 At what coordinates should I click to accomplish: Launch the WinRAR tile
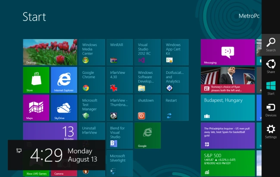click(x=120, y=52)
